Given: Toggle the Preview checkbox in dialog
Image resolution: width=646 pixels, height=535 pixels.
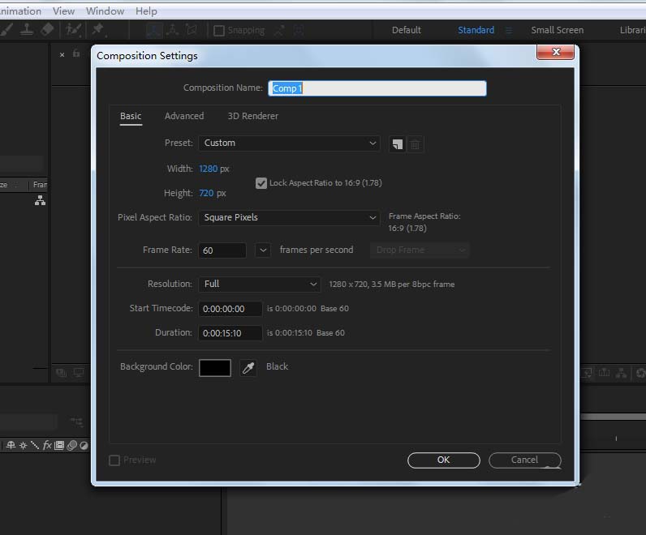Looking at the screenshot, I should [114, 460].
